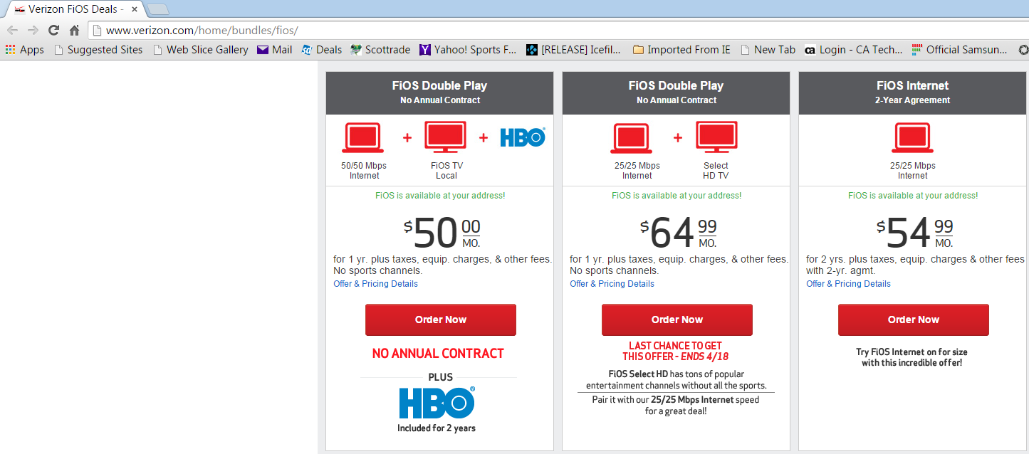
Task: Click the large HBO logo under PLUS
Action: pyautogui.click(x=437, y=403)
